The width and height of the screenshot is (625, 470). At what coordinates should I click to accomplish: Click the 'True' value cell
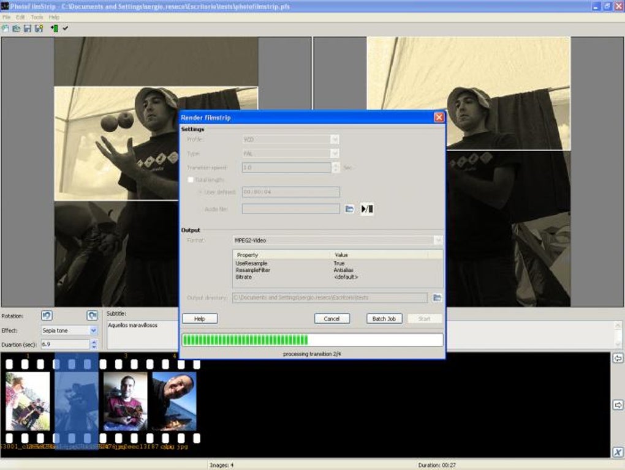[x=339, y=263]
